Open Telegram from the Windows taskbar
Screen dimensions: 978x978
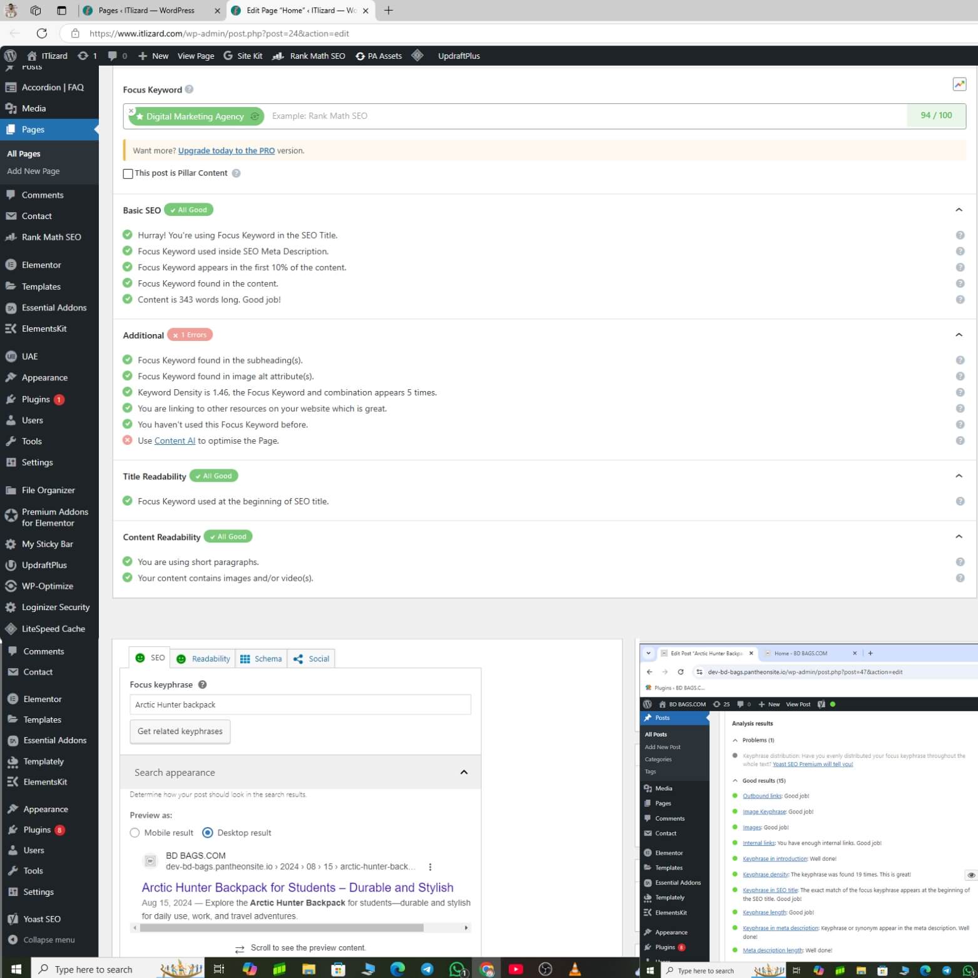(x=427, y=969)
